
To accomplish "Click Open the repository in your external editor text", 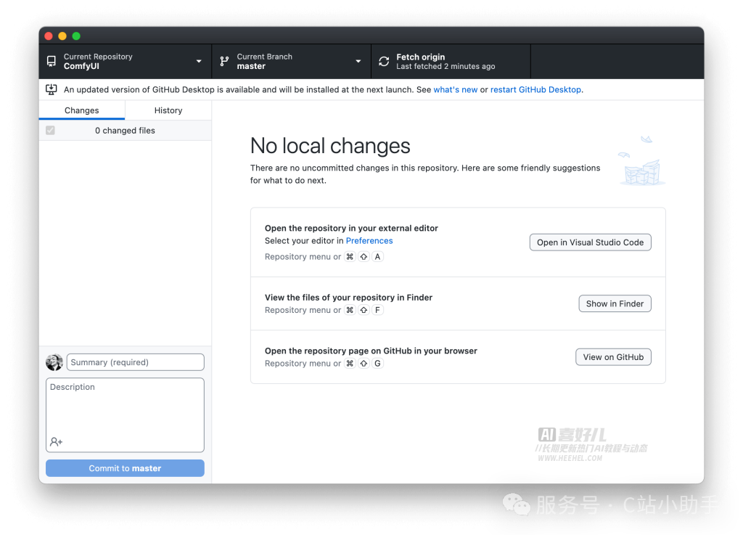I will pos(351,229).
